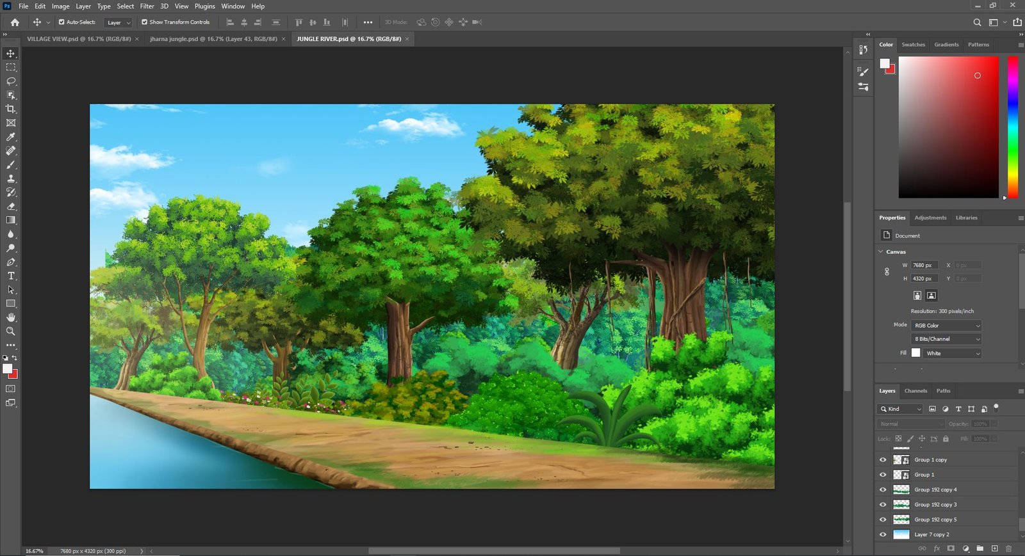
Task: Open the Search icon at top right
Action: click(977, 22)
